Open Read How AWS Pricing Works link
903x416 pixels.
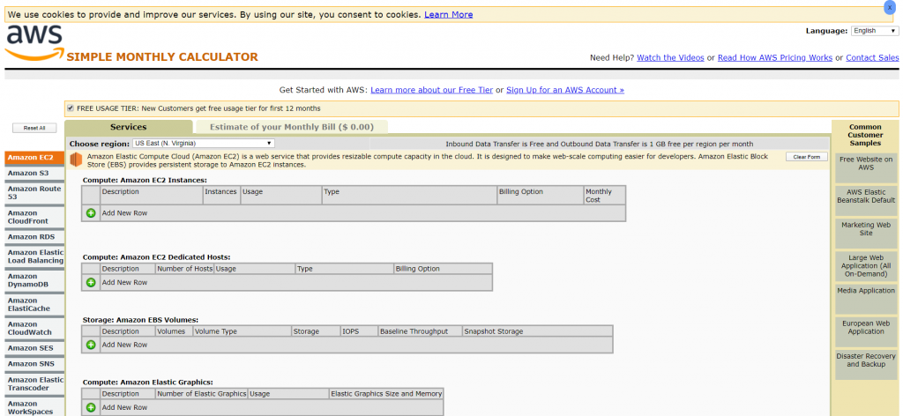coord(775,57)
